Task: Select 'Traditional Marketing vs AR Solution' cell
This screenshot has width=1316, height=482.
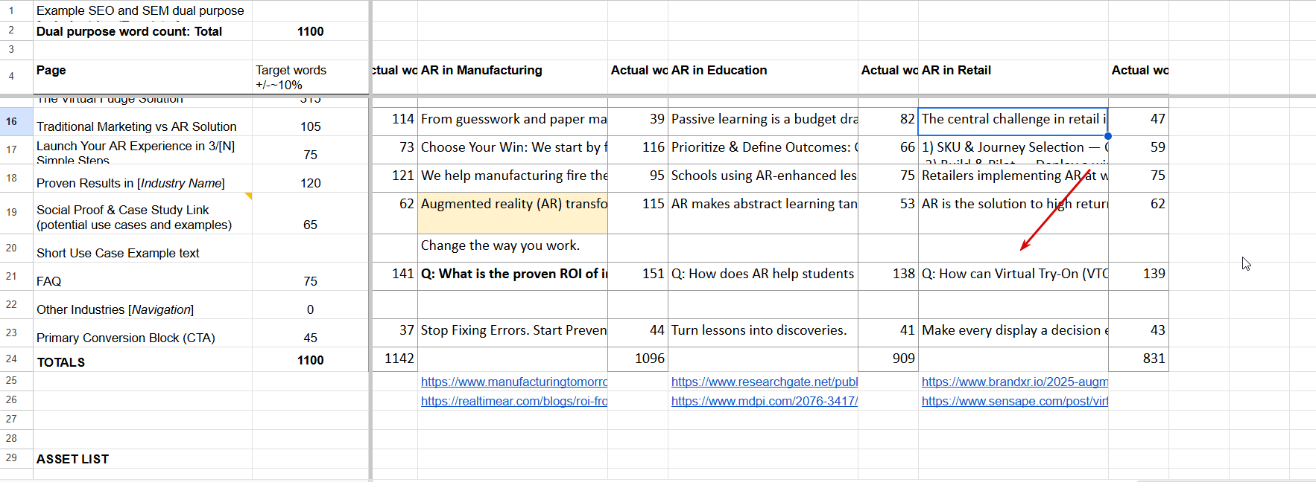Action: pyautogui.click(x=143, y=122)
